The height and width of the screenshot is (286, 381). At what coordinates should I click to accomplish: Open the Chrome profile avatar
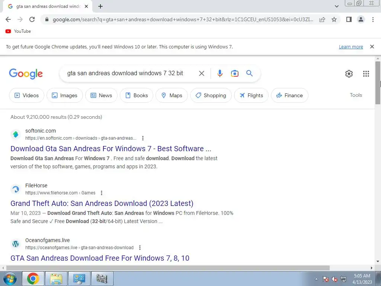pos(361,19)
